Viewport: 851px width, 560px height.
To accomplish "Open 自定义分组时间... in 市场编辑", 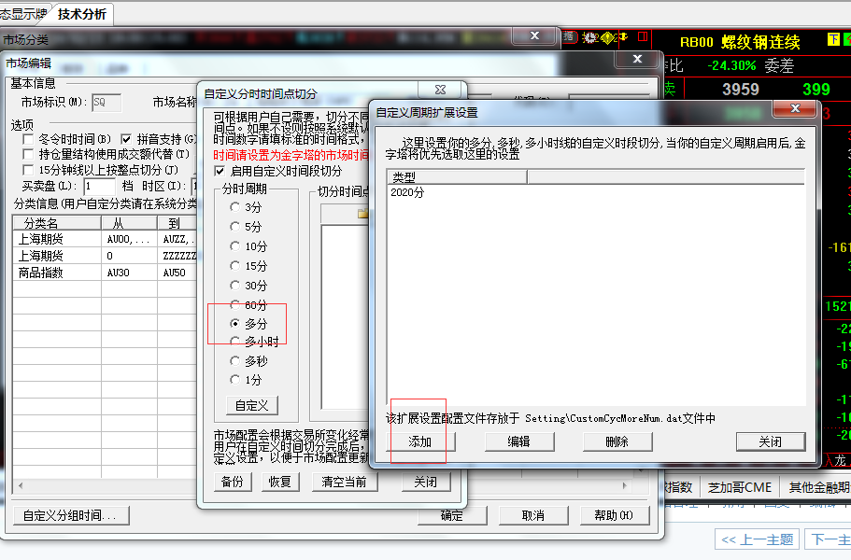I will [70, 515].
